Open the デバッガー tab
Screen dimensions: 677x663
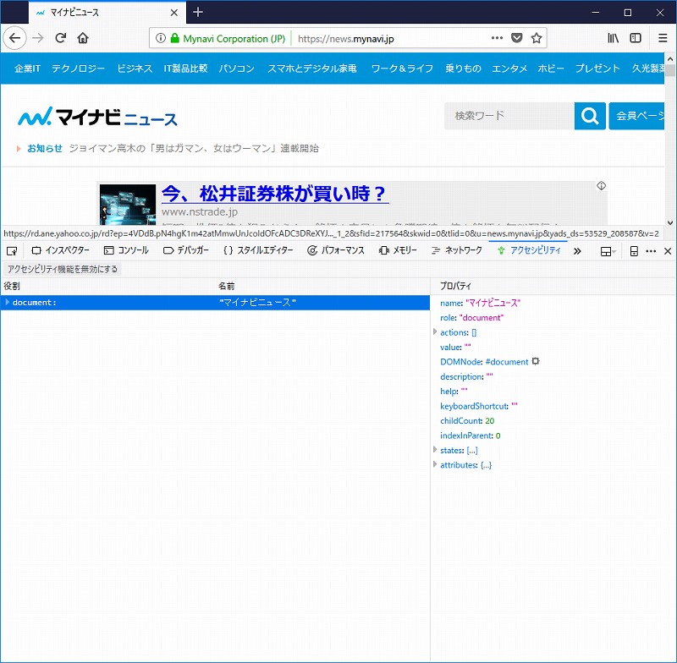(186, 250)
